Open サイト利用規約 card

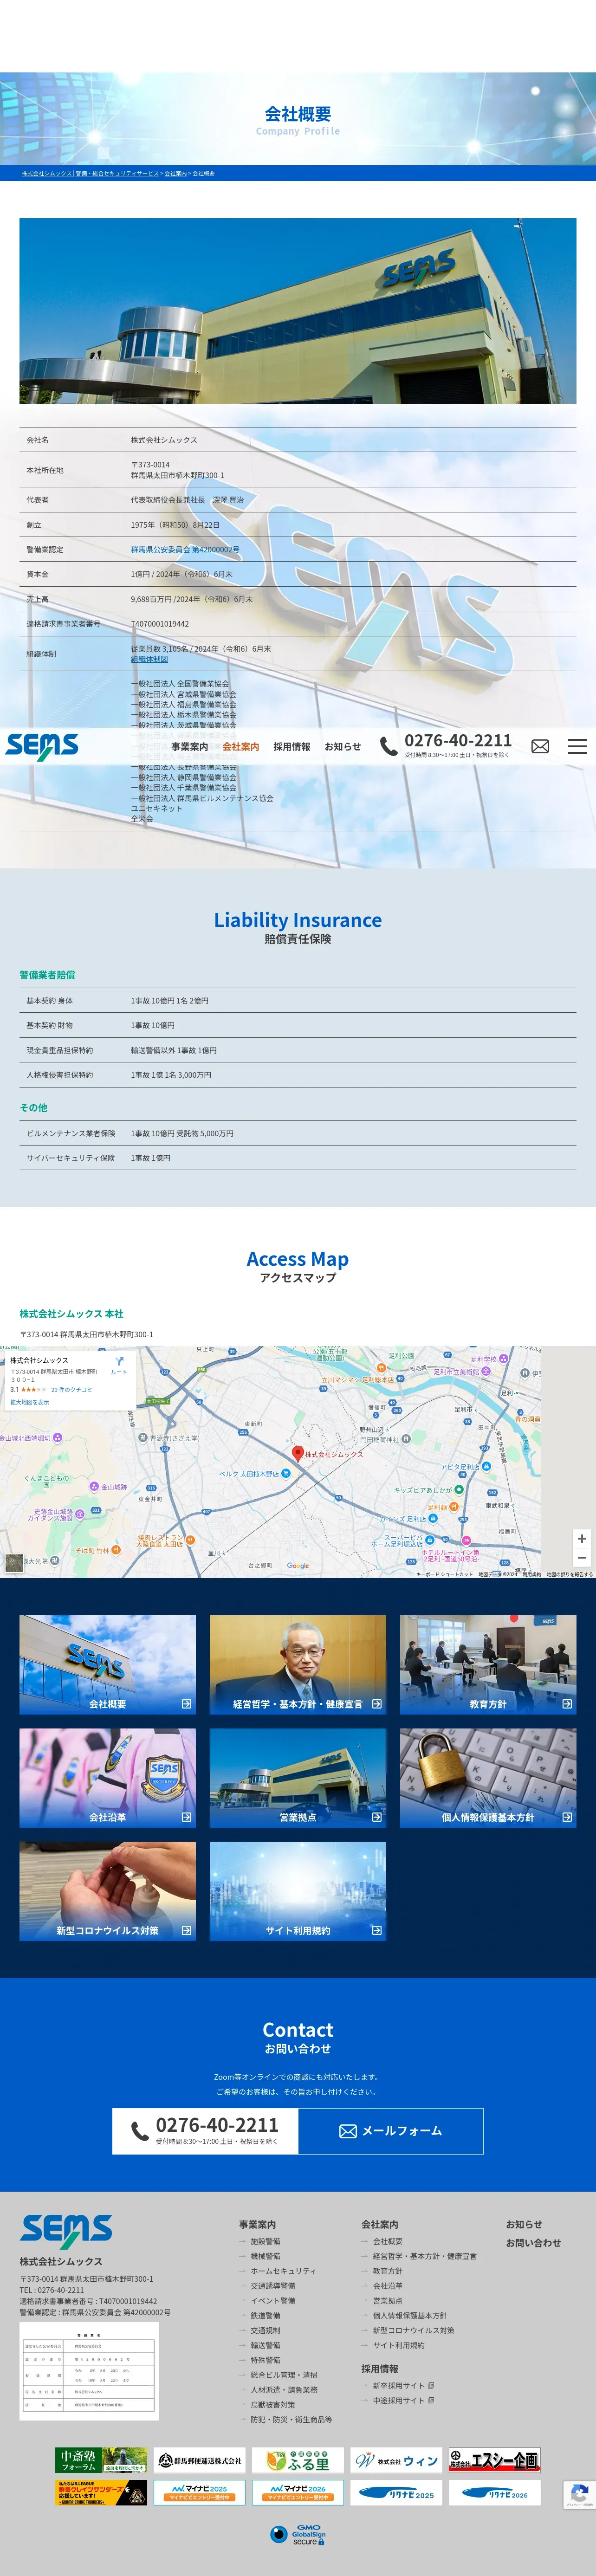click(x=298, y=1891)
